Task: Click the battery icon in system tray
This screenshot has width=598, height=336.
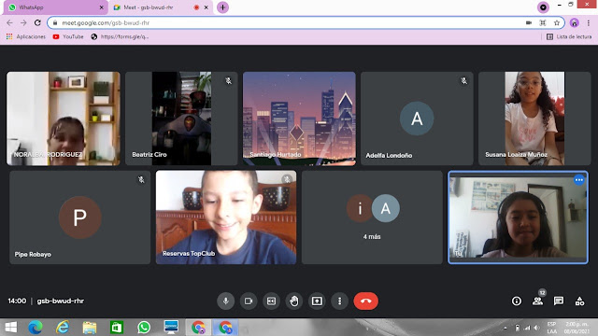Action: pos(517,328)
